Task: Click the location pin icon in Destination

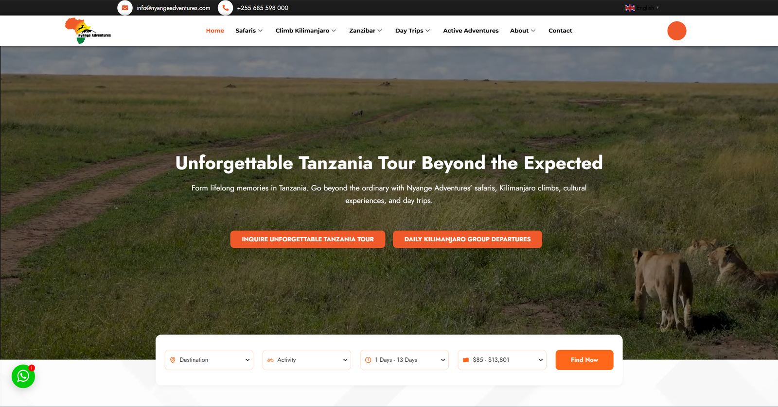Action: click(x=173, y=360)
